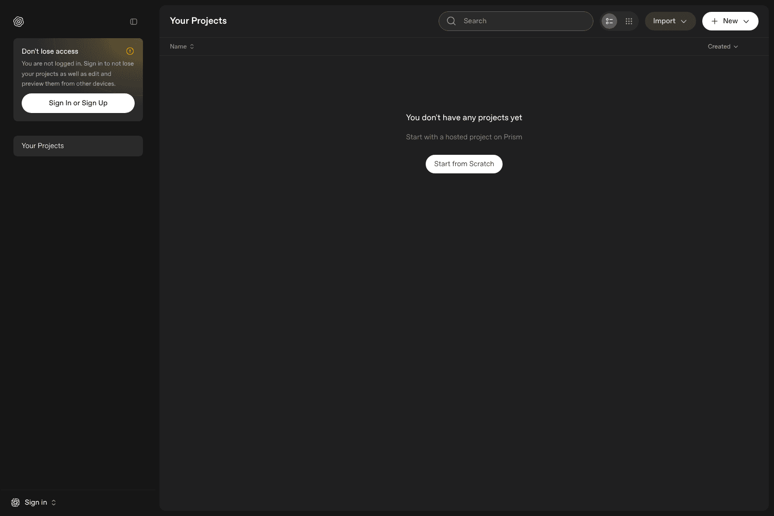Open the Created sort dropdown
The height and width of the screenshot is (516, 774).
click(x=723, y=46)
